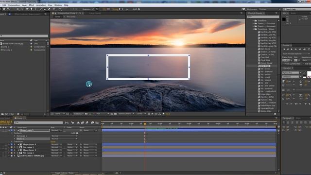The height and width of the screenshot is (175, 311).
Task: Collapse the Transitions - Wipes folder
Action: click(253, 29)
